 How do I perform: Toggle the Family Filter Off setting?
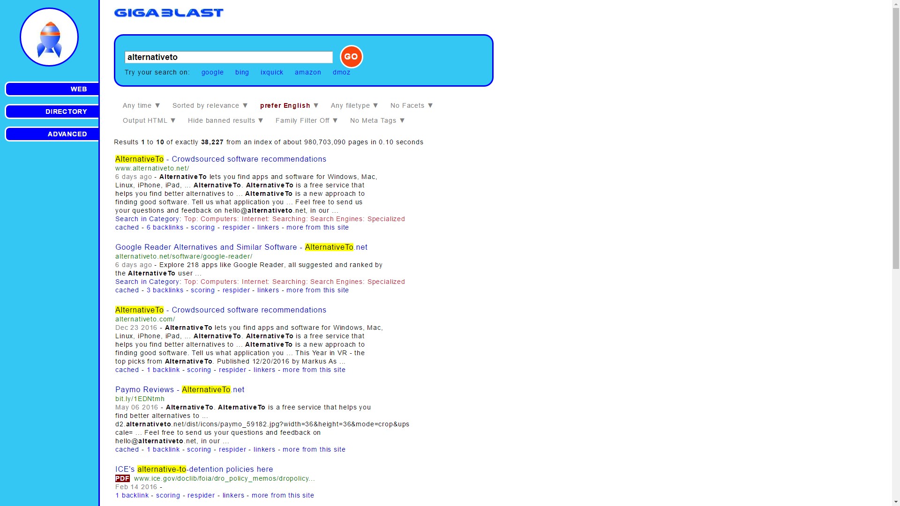pos(306,120)
